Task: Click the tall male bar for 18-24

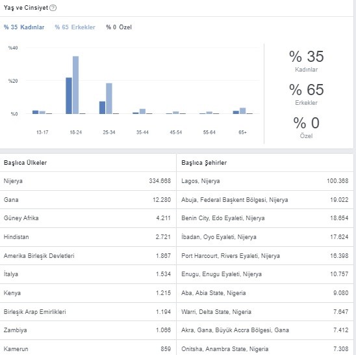Action: [x=75, y=85]
